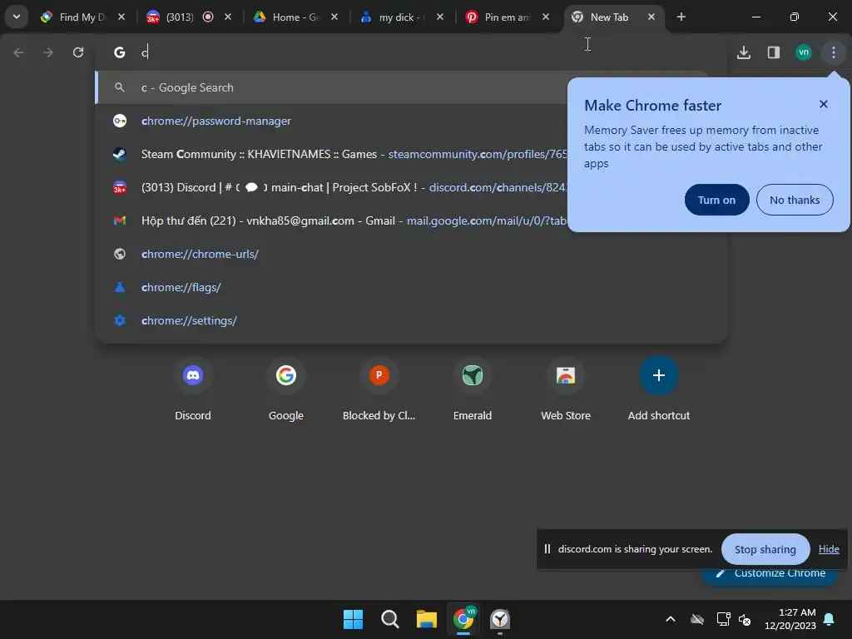The height and width of the screenshot is (639, 852).
Task: Open the Discord shortcut
Action: point(193,389)
